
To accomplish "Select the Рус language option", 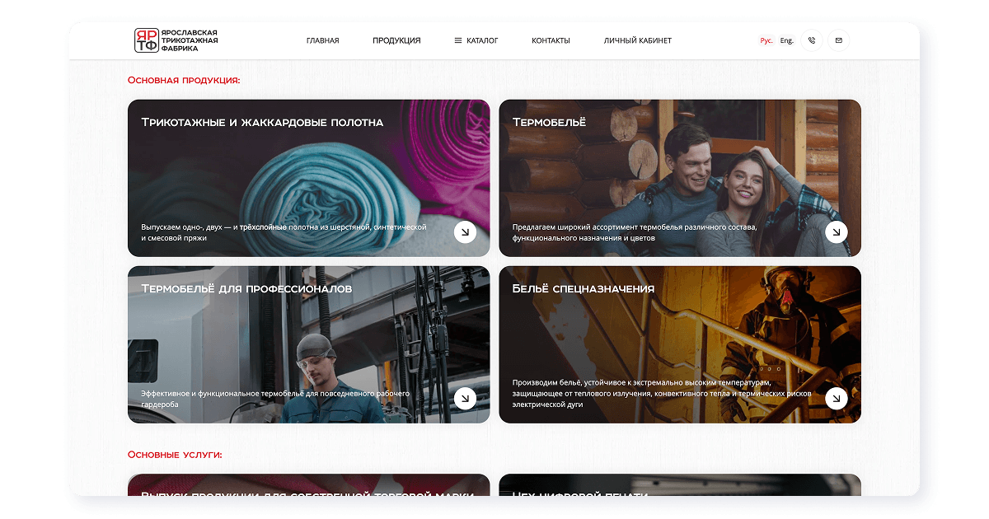I will point(765,39).
